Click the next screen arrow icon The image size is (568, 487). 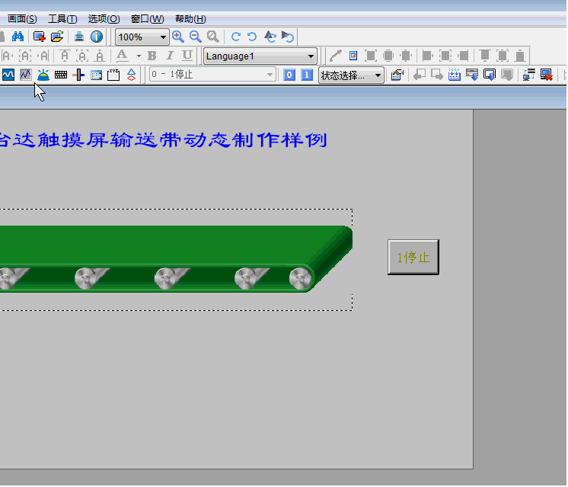pos(437,75)
